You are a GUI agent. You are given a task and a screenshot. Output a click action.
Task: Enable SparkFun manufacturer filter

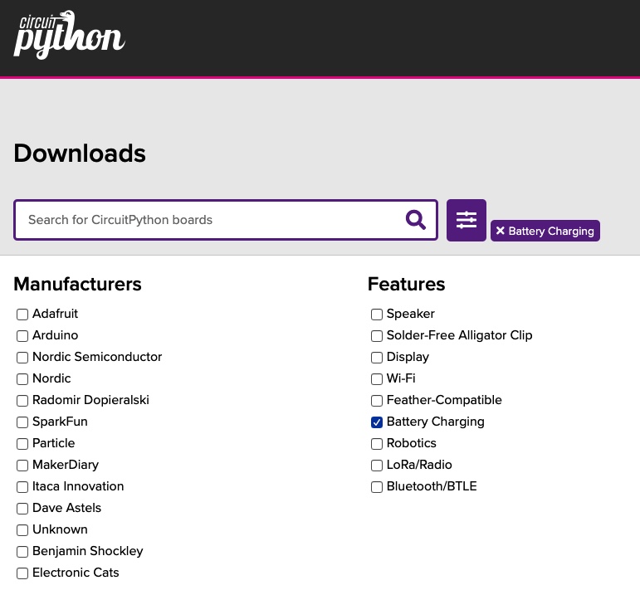coord(22,422)
